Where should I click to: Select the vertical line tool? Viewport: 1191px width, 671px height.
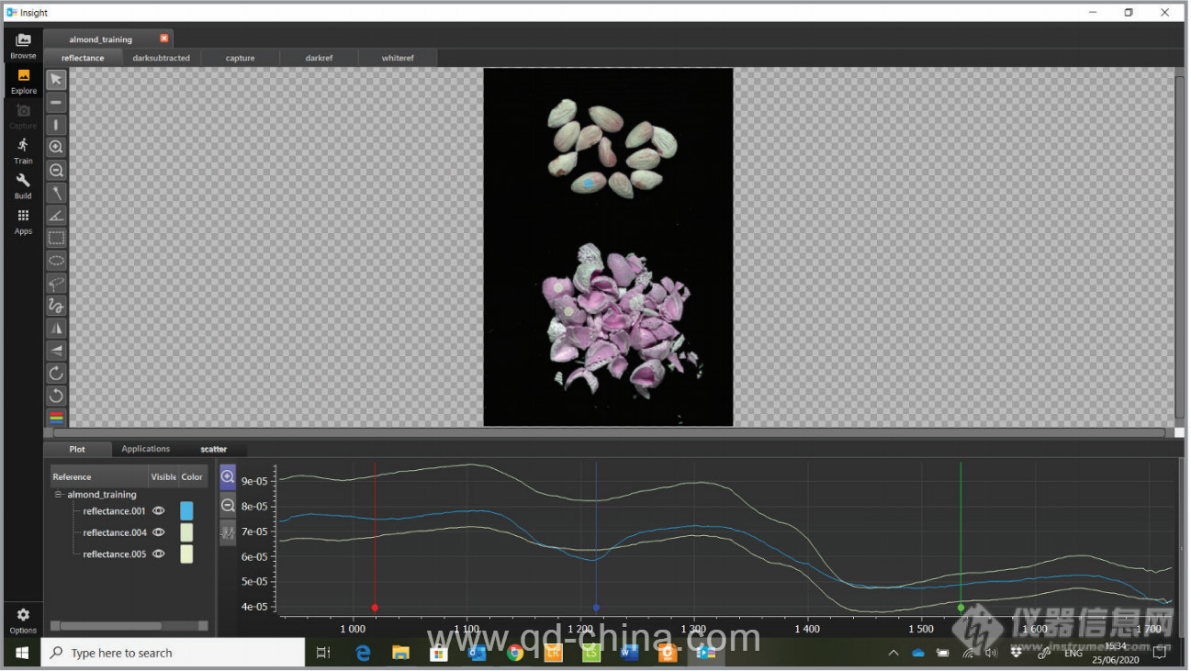pos(56,125)
